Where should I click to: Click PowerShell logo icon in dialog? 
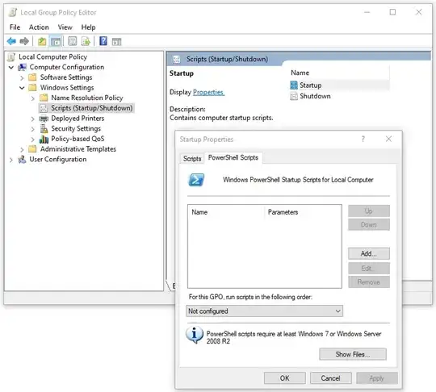coord(196,180)
